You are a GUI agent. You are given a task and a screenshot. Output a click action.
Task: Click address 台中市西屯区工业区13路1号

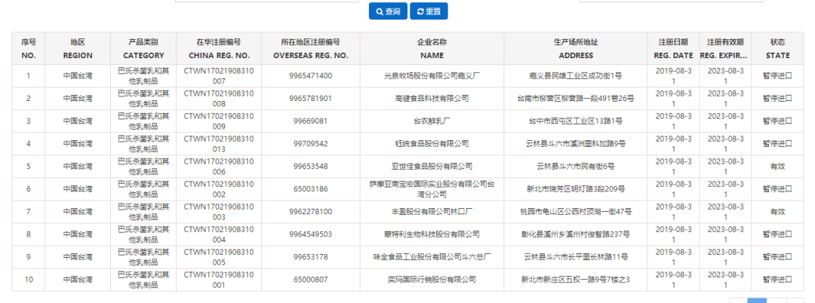click(575, 121)
